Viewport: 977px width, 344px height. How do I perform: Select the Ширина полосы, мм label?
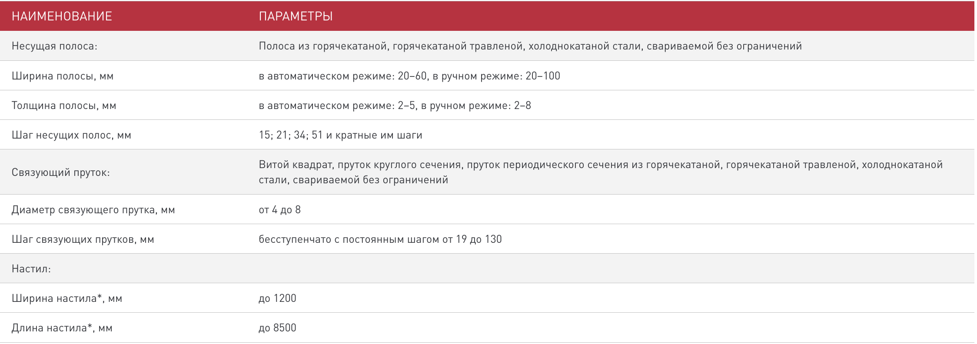pyautogui.click(x=62, y=76)
